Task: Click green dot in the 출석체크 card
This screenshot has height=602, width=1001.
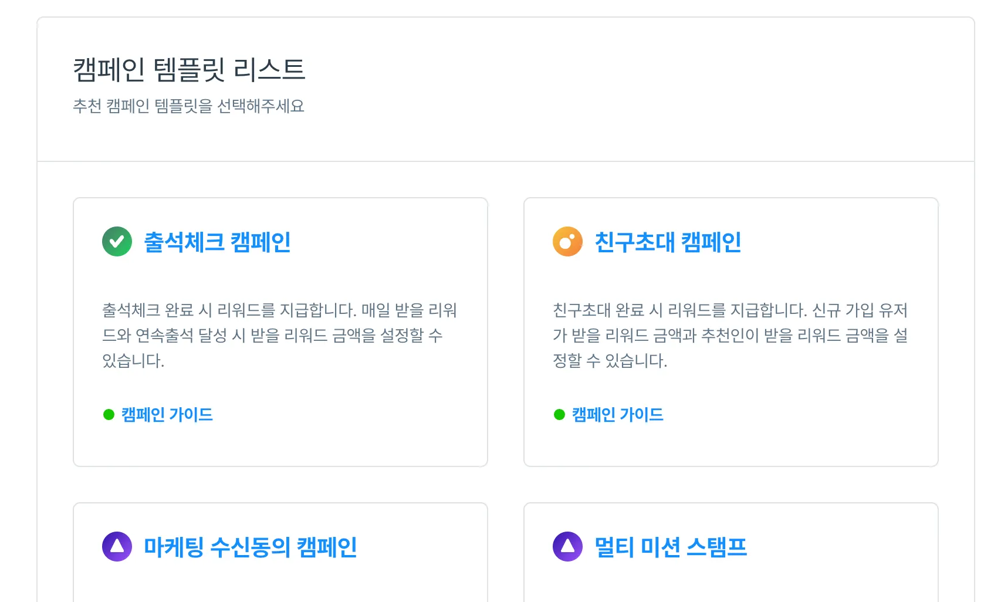Action: pos(109,415)
